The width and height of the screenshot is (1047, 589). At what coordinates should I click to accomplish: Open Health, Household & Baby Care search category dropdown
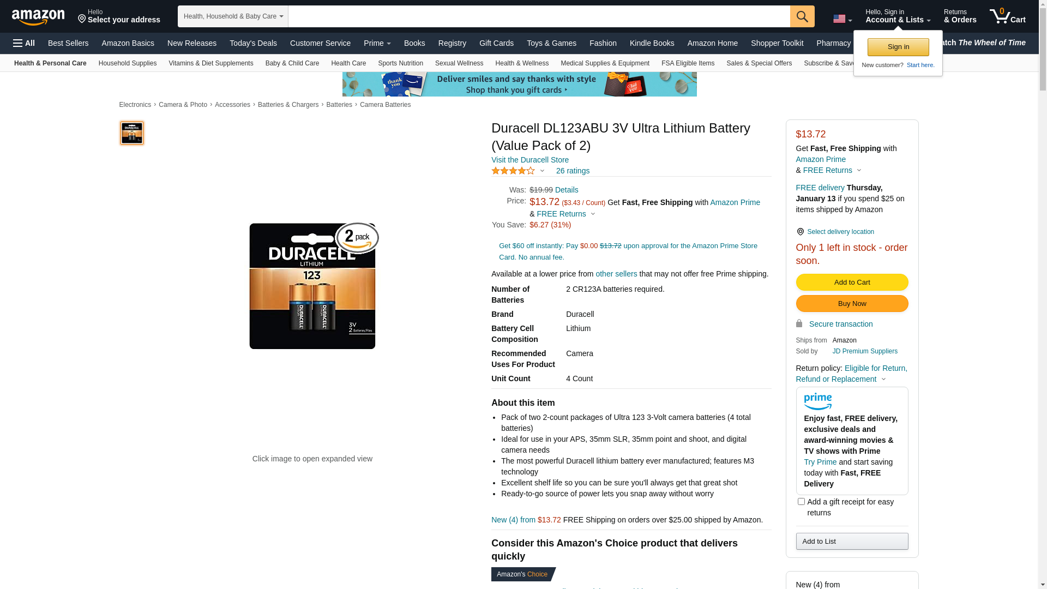pyautogui.click(x=233, y=16)
